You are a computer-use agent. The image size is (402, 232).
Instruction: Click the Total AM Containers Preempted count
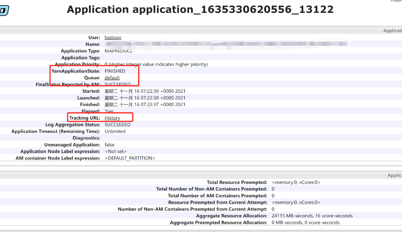273,196
